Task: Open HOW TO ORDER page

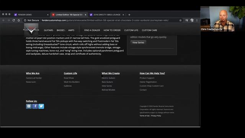Action: [x=112, y=30]
